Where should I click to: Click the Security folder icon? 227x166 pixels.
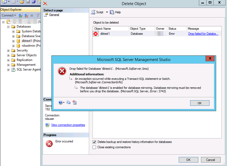click(x=13, y=50)
